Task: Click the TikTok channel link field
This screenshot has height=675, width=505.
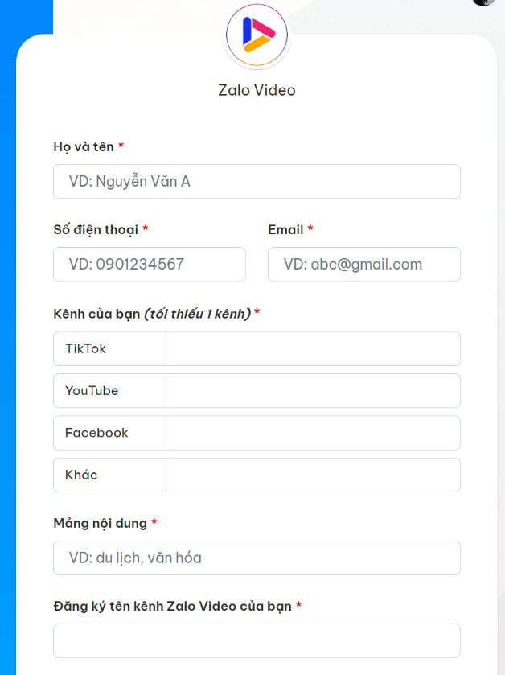Action: 313,348
